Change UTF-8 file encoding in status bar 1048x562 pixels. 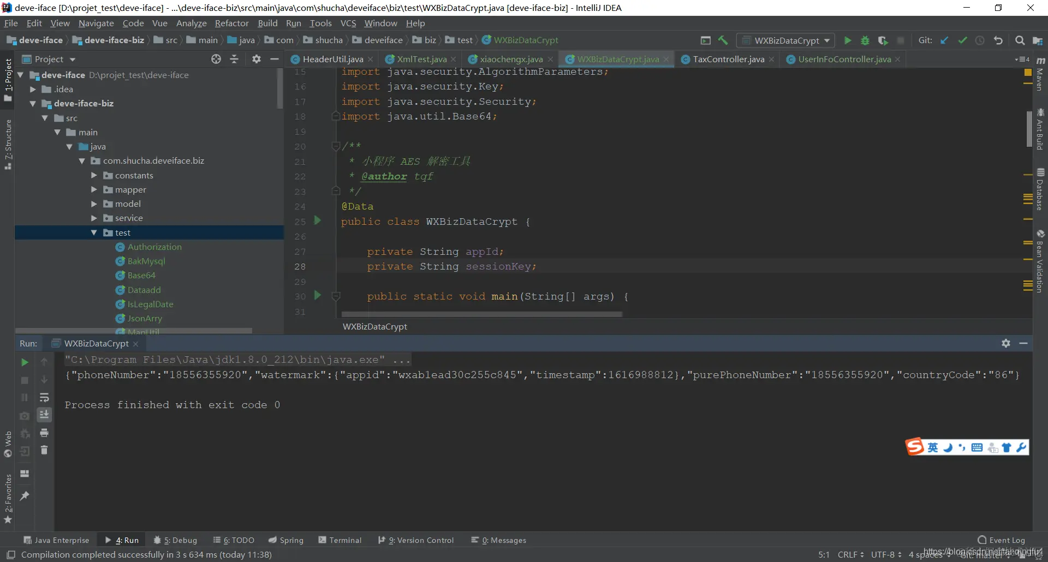[x=886, y=554]
